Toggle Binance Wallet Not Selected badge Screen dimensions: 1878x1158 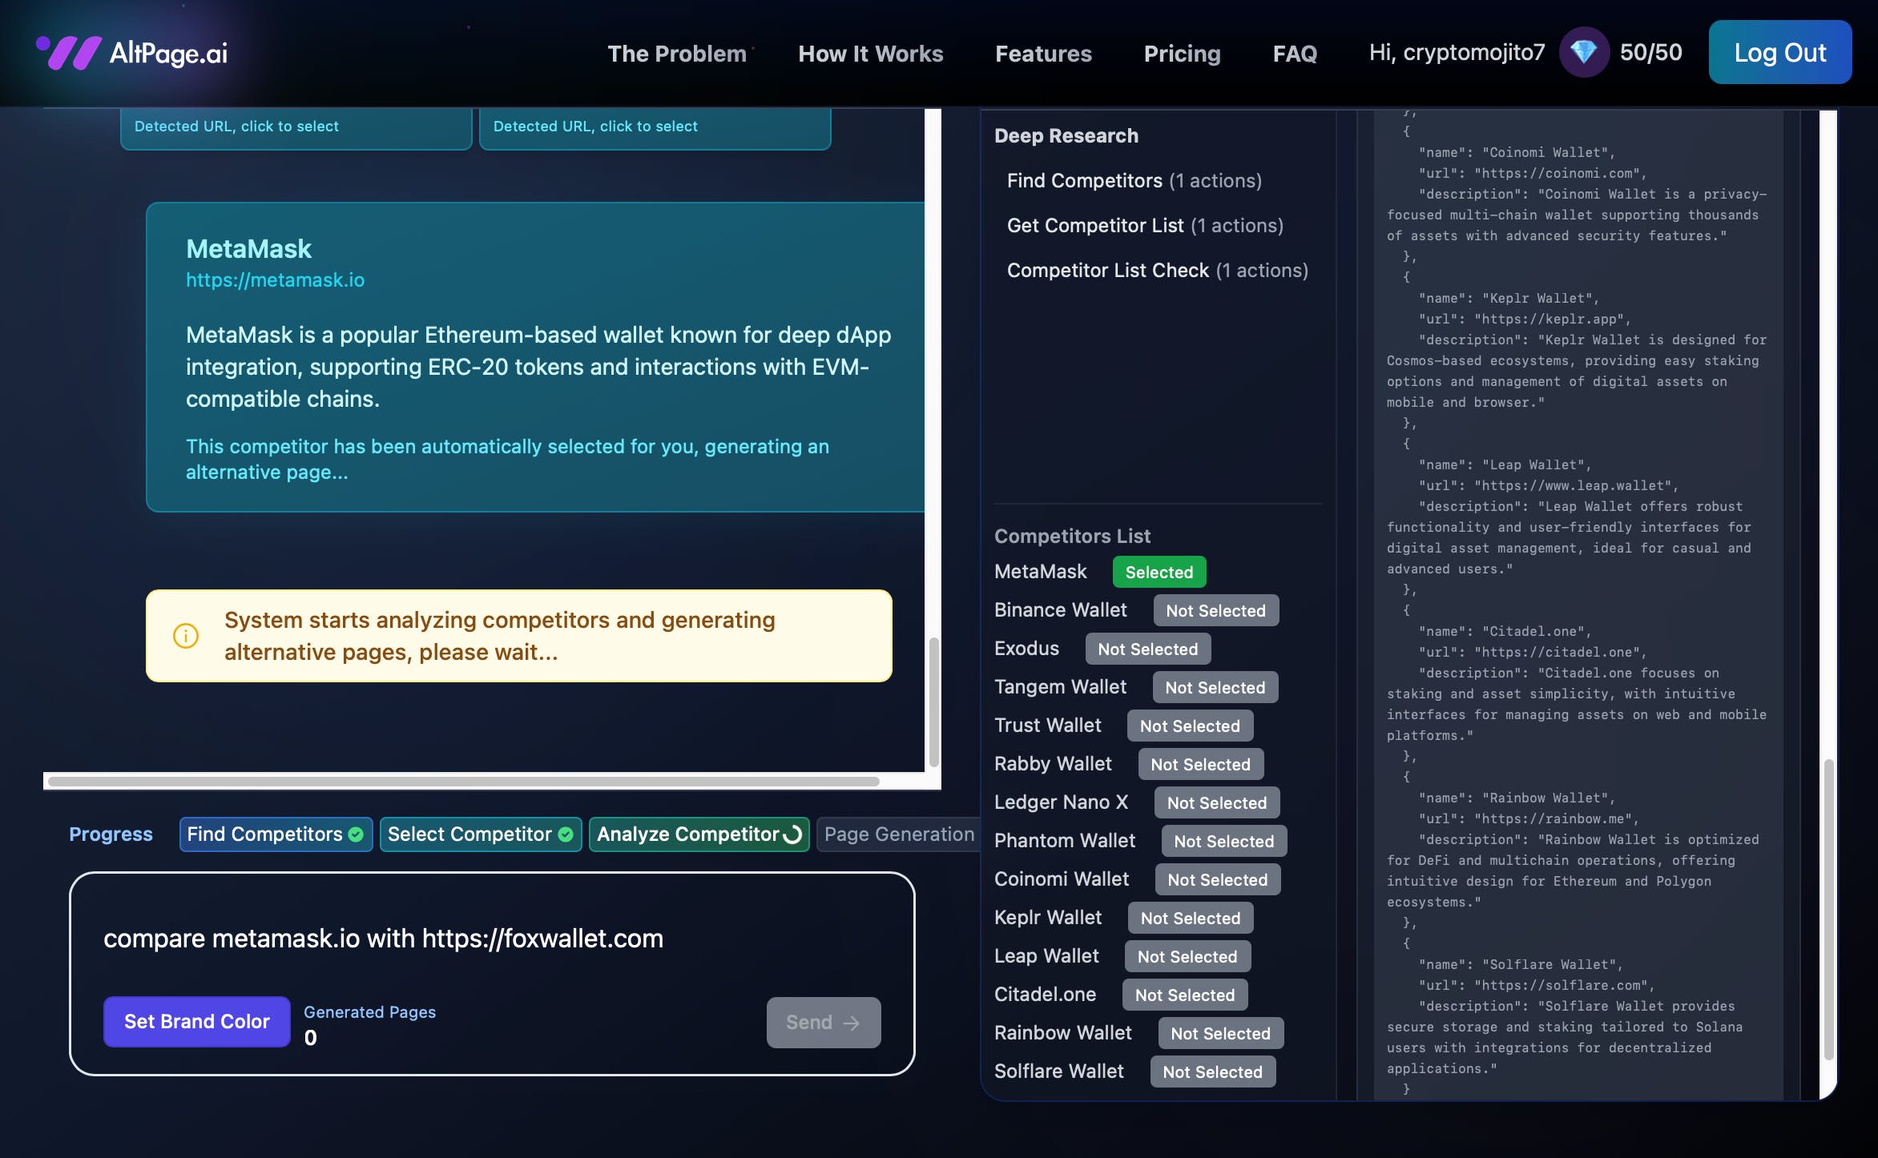(1215, 610)
